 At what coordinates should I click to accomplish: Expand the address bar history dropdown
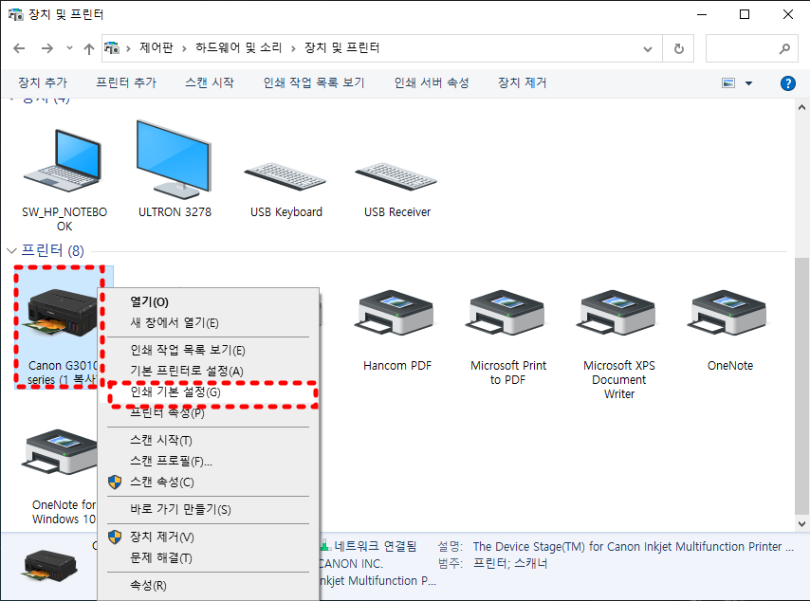tap(647, 49)
